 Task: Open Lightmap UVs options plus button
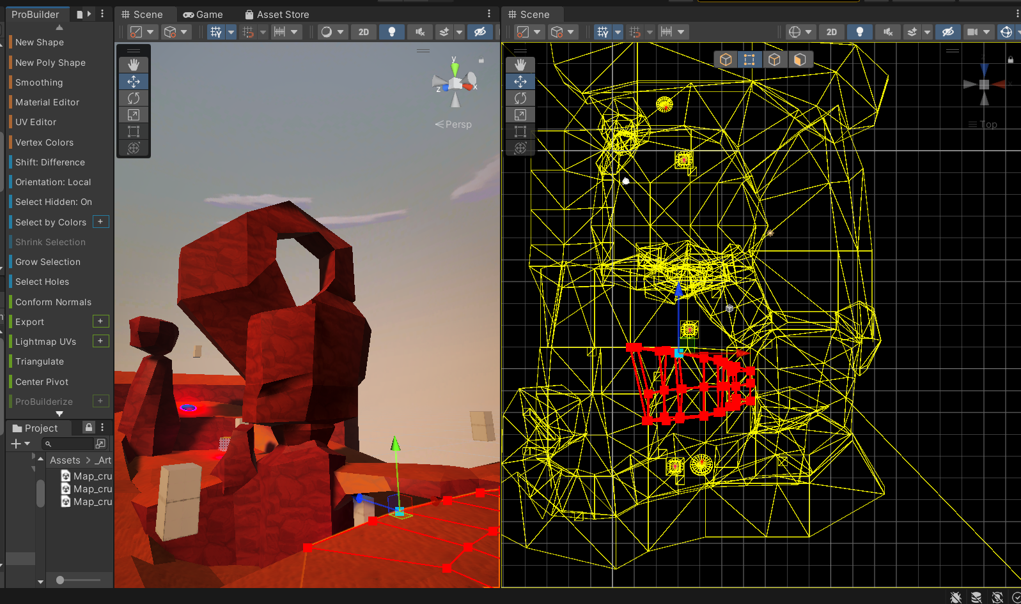coord(100,341)
